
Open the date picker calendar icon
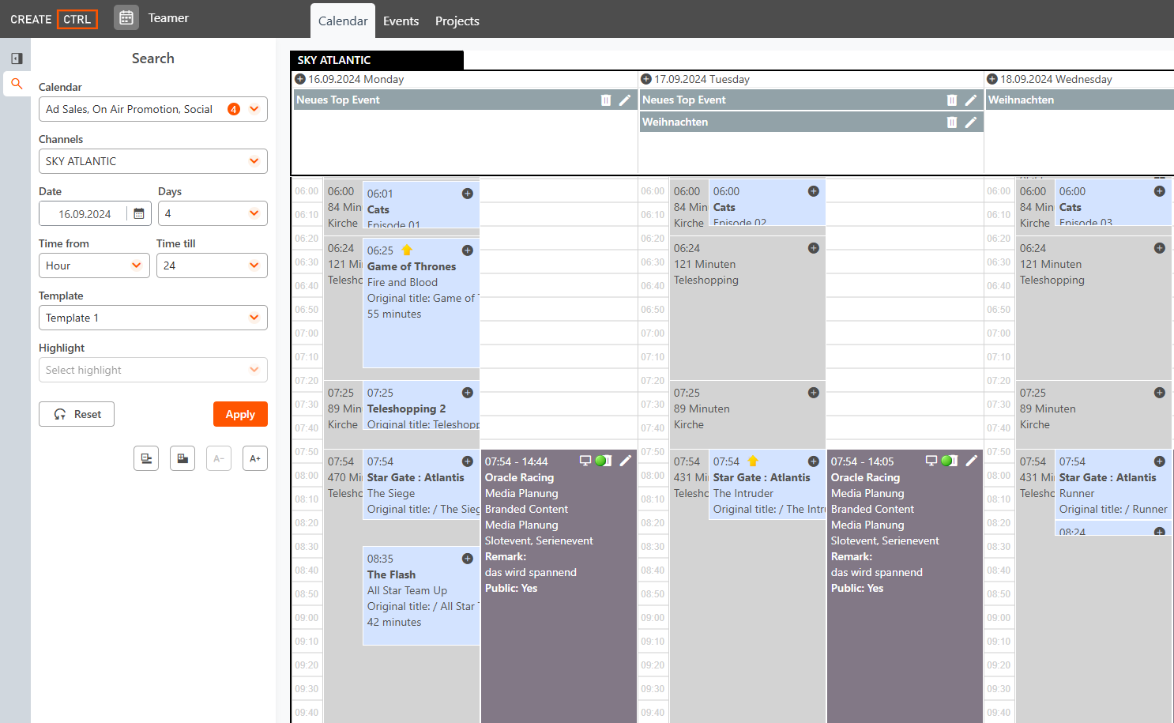[x=139, y=213]
